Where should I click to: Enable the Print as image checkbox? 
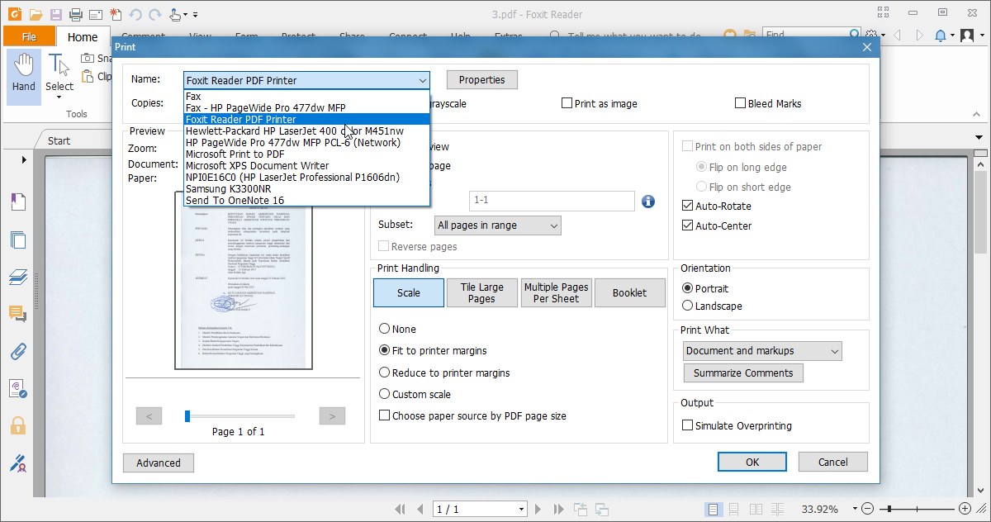coord(567,103)
